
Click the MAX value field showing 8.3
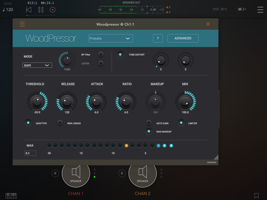coord(30,153)
